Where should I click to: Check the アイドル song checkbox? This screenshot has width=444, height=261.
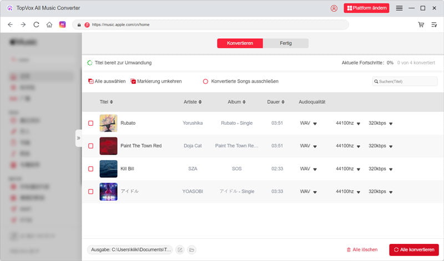[90, 191]
